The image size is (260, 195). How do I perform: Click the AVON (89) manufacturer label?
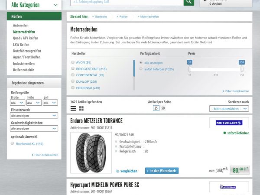(x=84, y=62)
